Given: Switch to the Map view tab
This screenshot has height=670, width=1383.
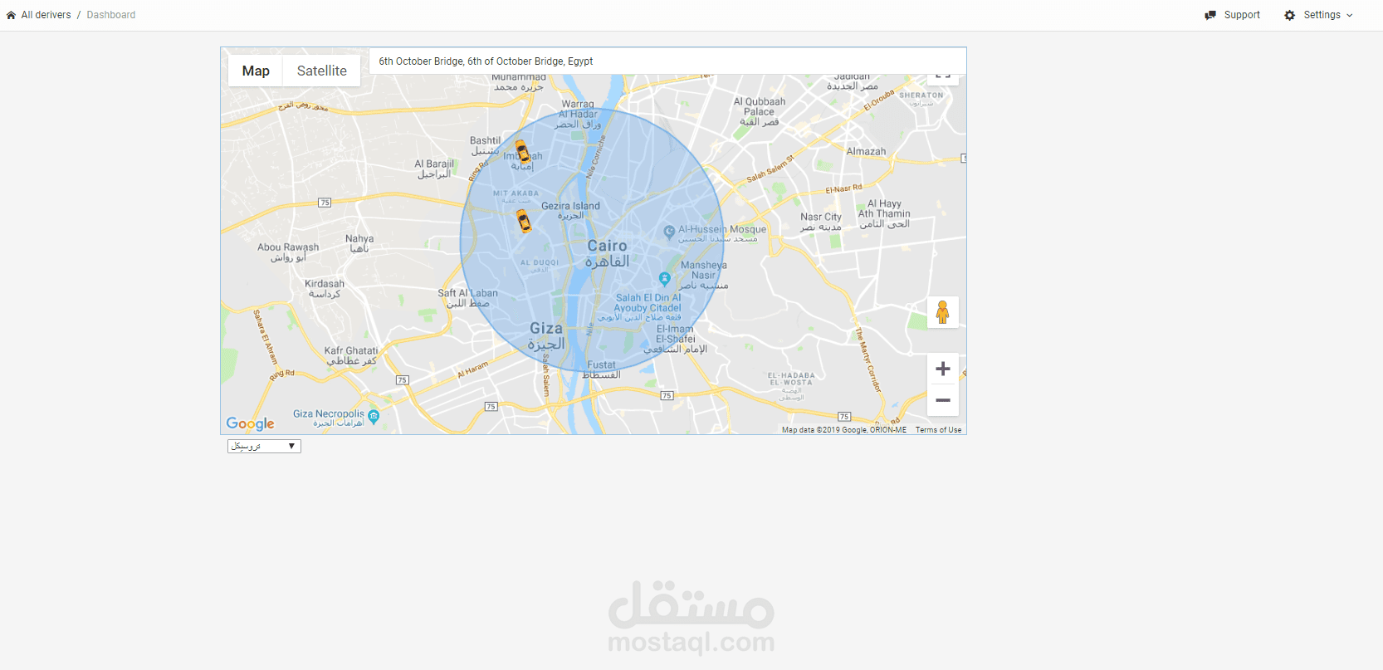Looking at the screenshot, I should click(x=256, y=71).
